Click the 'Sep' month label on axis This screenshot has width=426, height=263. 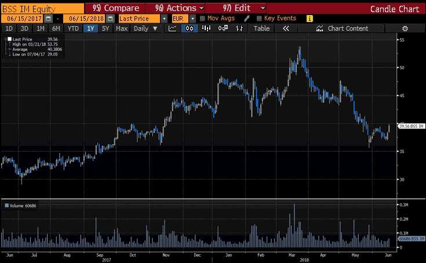coord(100,255)
